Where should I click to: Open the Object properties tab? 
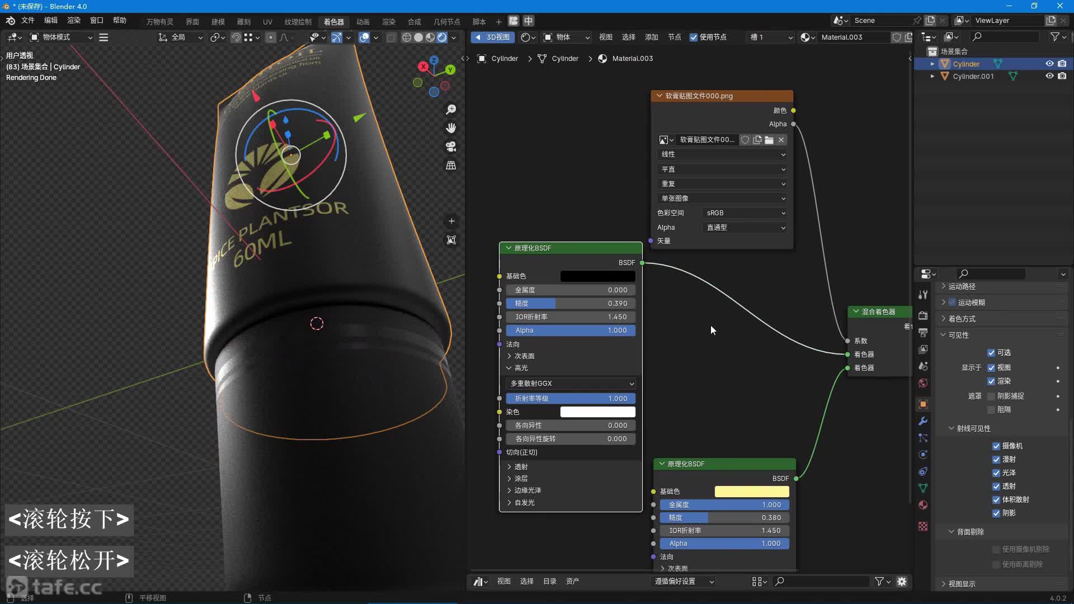tap(923, 404)
